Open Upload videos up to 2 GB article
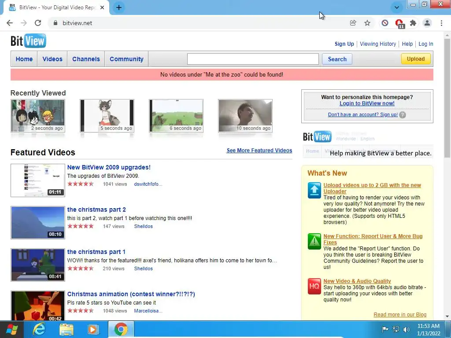Viewport: 451px width, 338px height. [372, 188]
